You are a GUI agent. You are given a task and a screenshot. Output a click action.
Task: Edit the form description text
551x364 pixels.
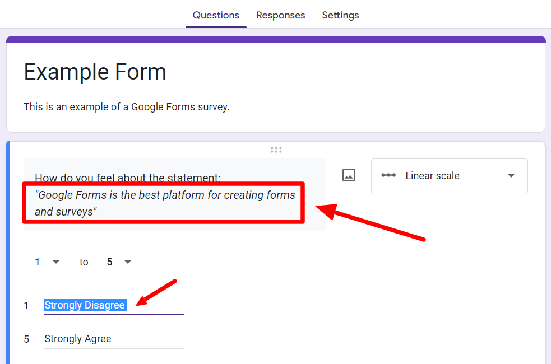click(127, 107)
